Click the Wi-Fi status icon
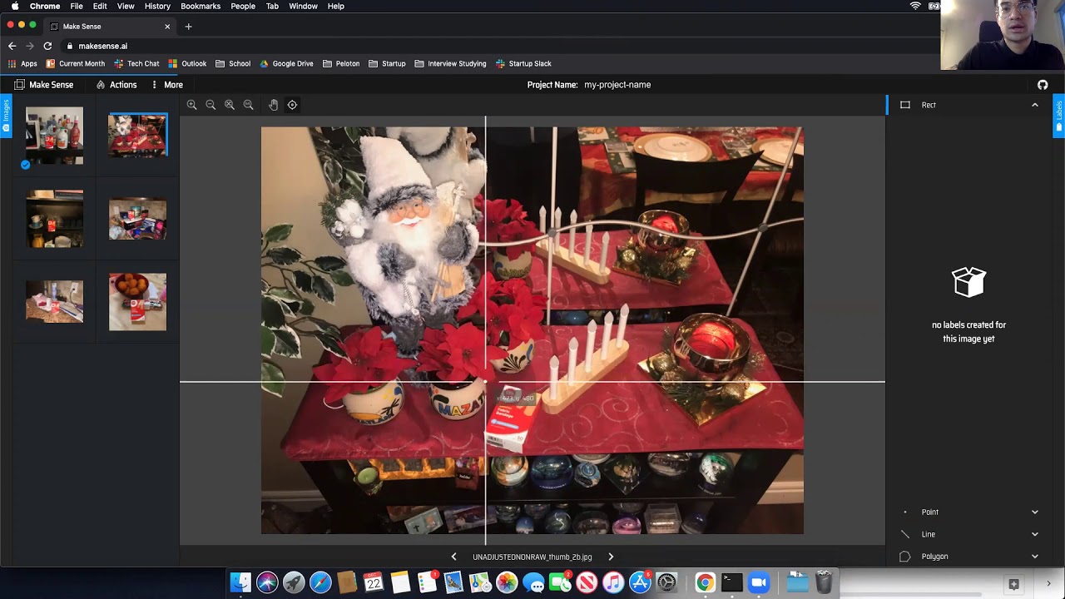 915,6
